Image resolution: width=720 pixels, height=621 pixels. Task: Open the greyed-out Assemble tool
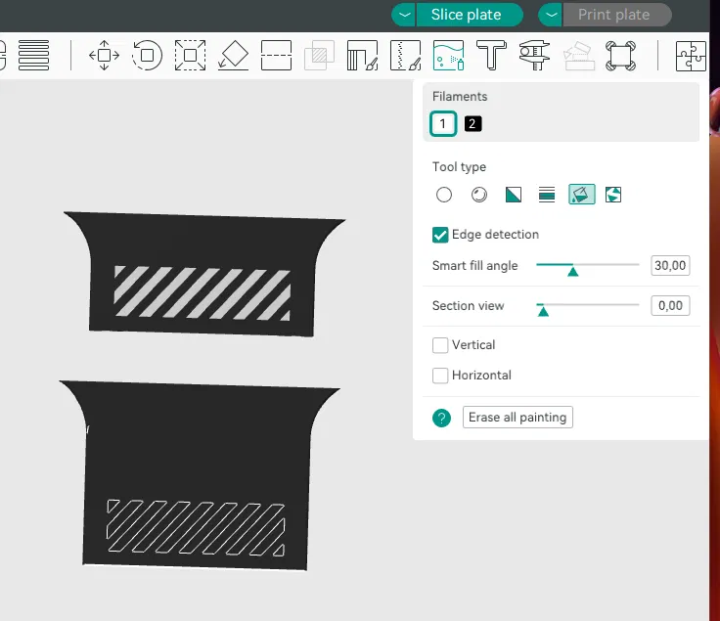pyautogui.click(x=577, y=56)
